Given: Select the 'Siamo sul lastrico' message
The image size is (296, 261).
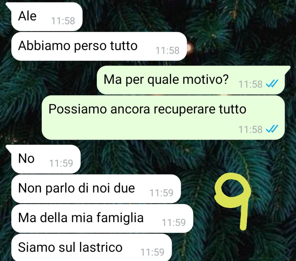Looking at the screenshot, I should click(91, 248).
